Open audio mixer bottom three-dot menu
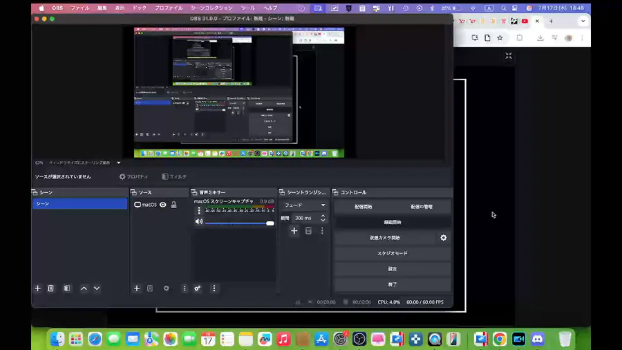The width and height of the screenshot is (622, 350). pyautogui.click(x=214, y=288)
